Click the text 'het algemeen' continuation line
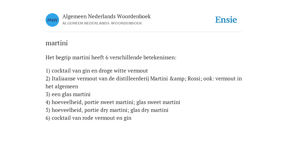Image resolution: width=288 pixels, height=144 pixels. [62, 87]
